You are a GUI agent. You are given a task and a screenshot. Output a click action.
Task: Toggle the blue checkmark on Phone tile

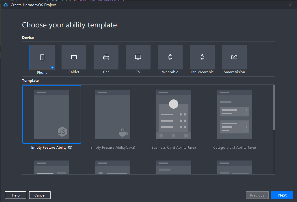click(52, 67)
